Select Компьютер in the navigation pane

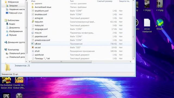click(x=13, y=50)
